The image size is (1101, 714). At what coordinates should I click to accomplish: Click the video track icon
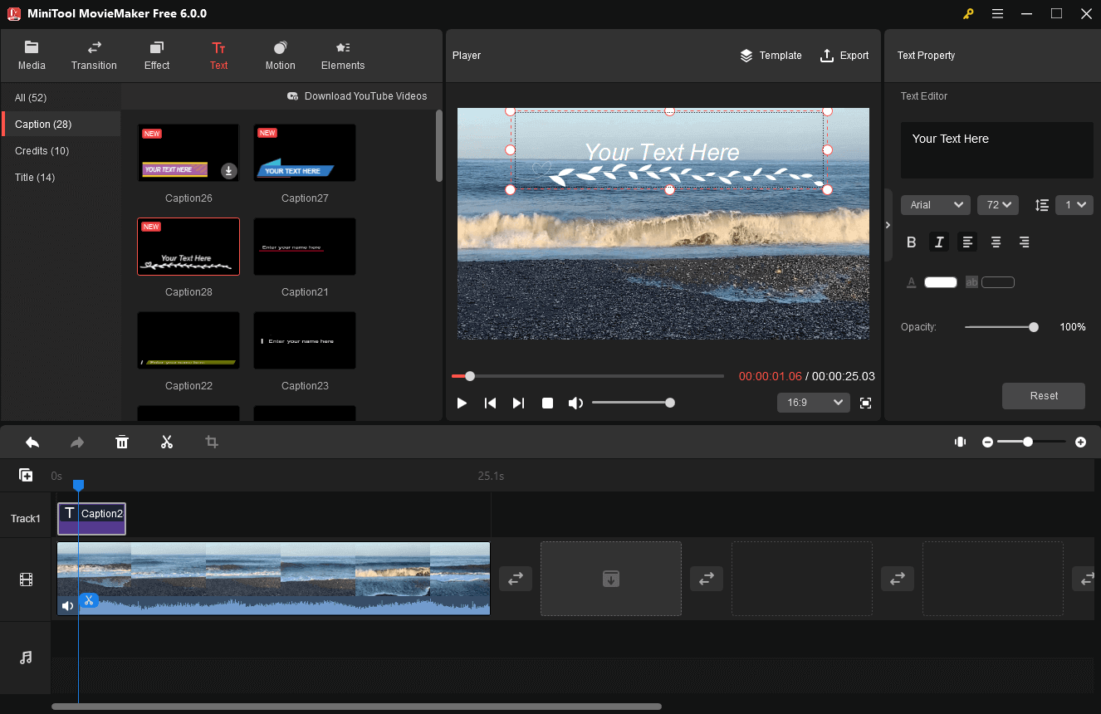pos(26,580)
